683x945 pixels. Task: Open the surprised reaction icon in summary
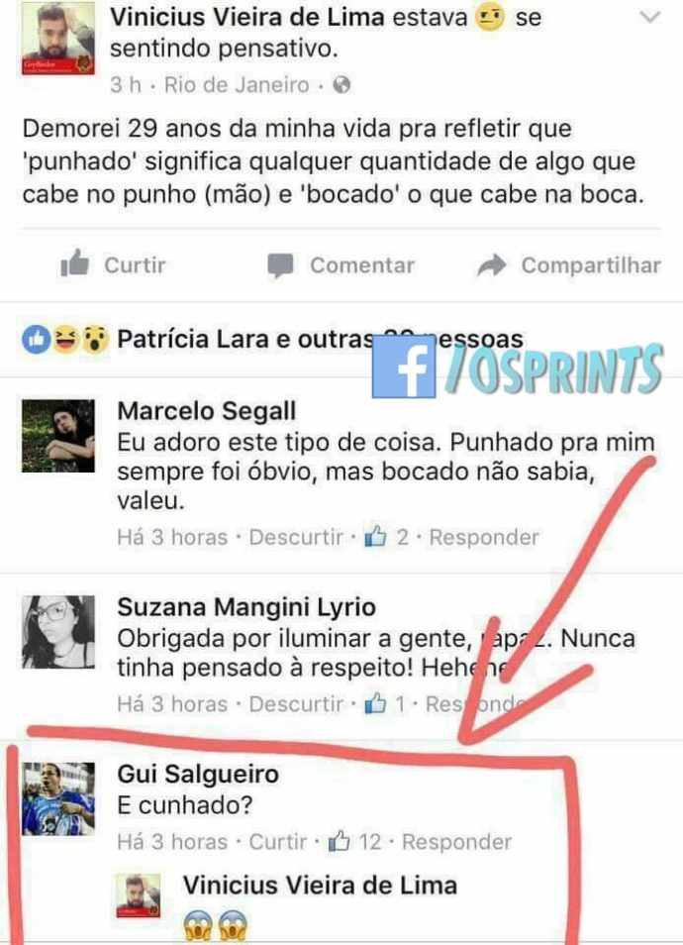(94, 340)
